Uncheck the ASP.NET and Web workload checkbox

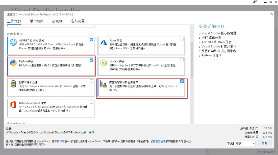coord(91,39)
